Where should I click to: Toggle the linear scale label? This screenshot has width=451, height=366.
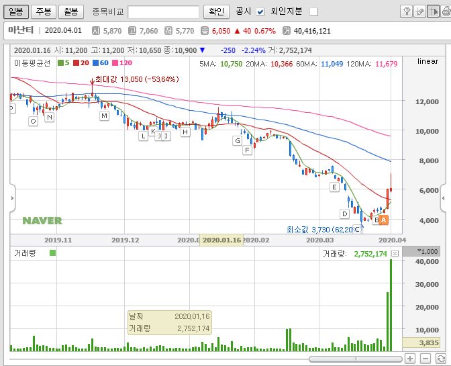428,61
